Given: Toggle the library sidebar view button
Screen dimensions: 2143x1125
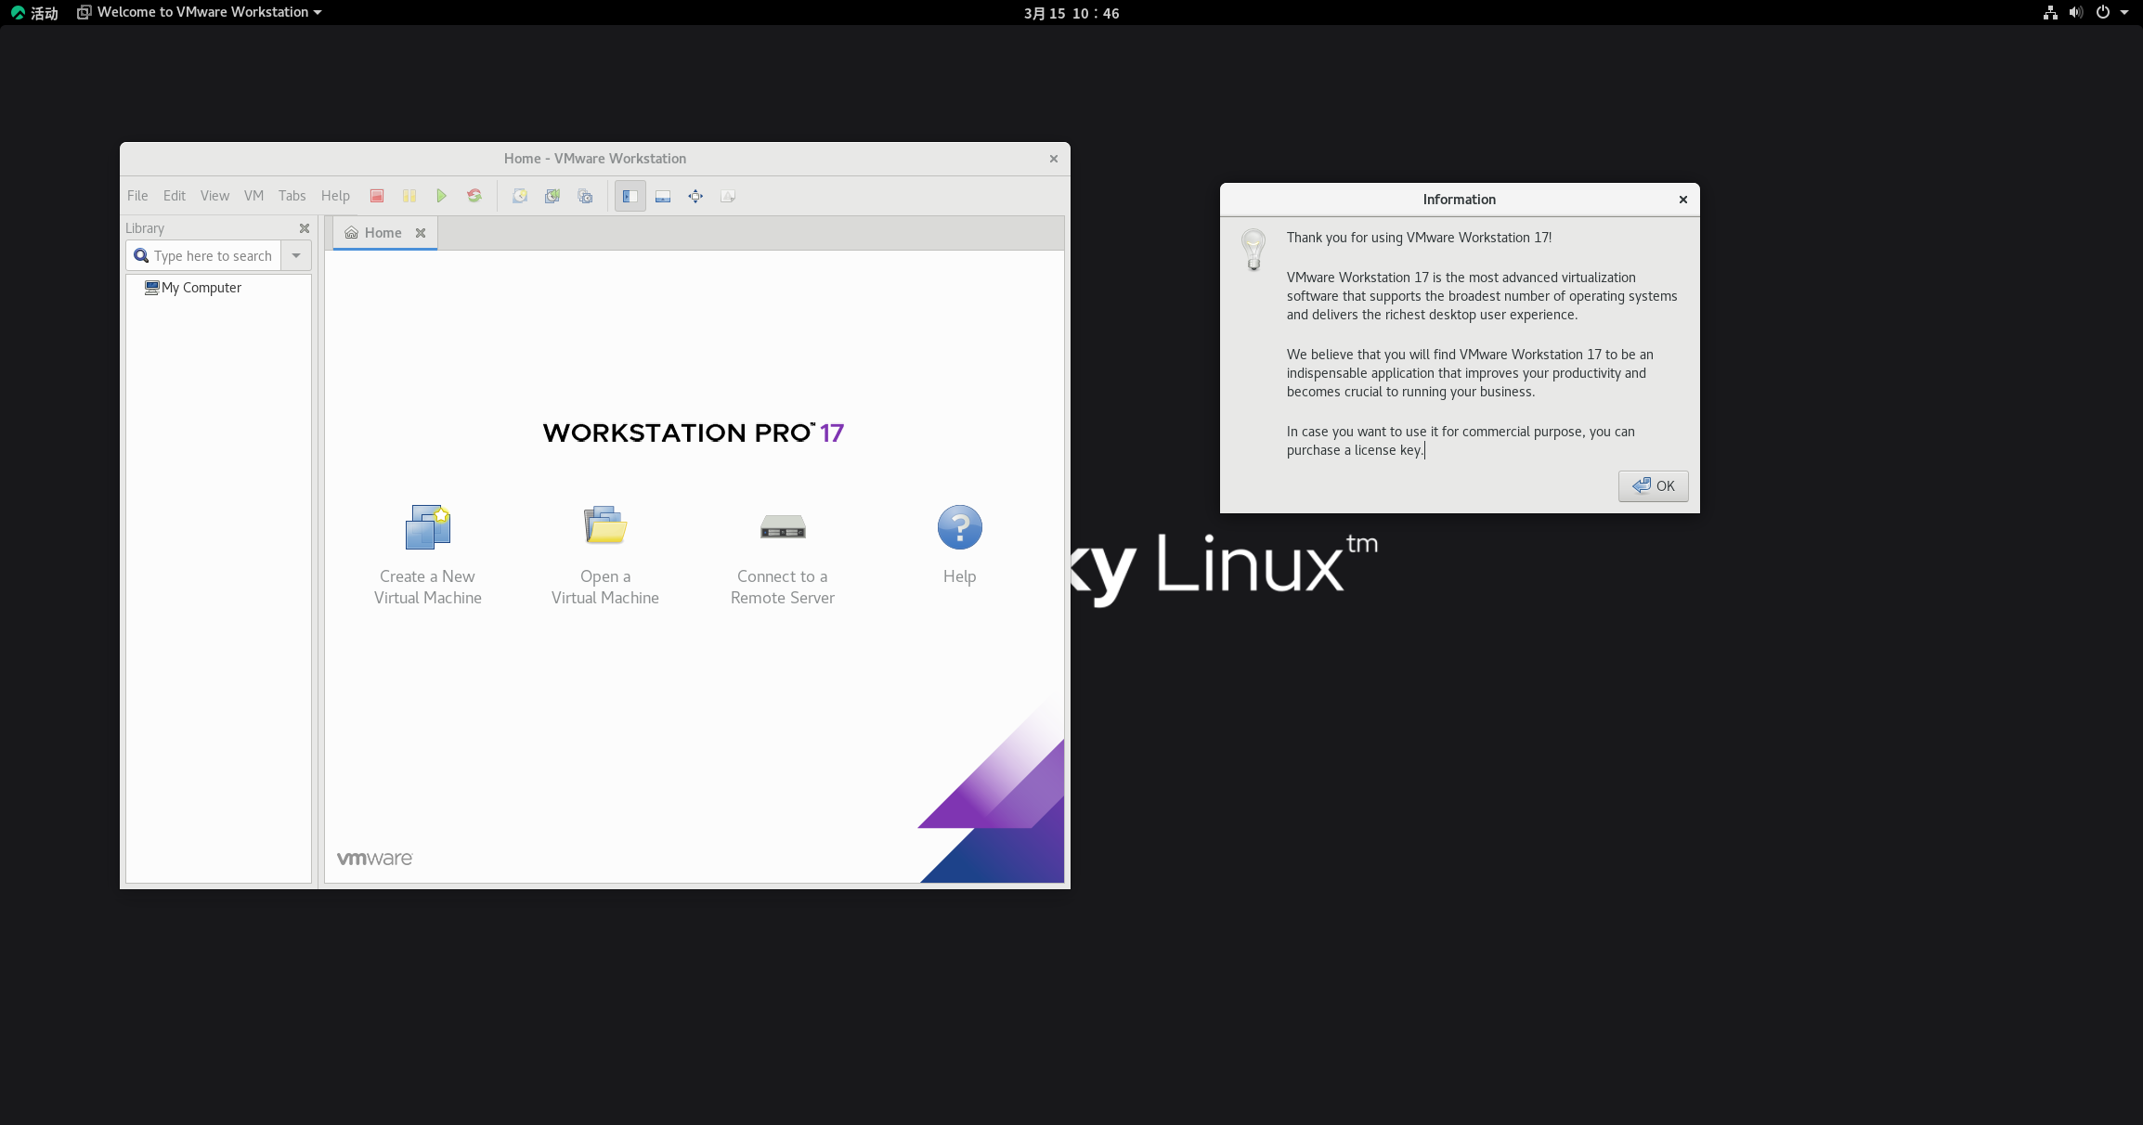Looking at the screenshot, I should point(630,196).
